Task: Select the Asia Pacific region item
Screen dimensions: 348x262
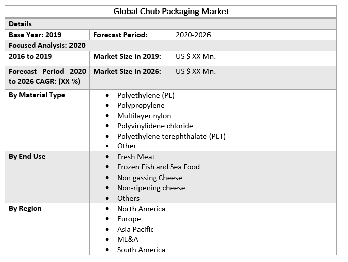Action: [135, 229]
